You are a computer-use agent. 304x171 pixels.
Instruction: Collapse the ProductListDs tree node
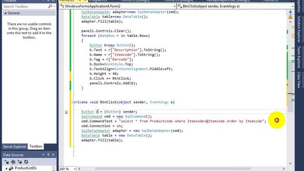6,168
